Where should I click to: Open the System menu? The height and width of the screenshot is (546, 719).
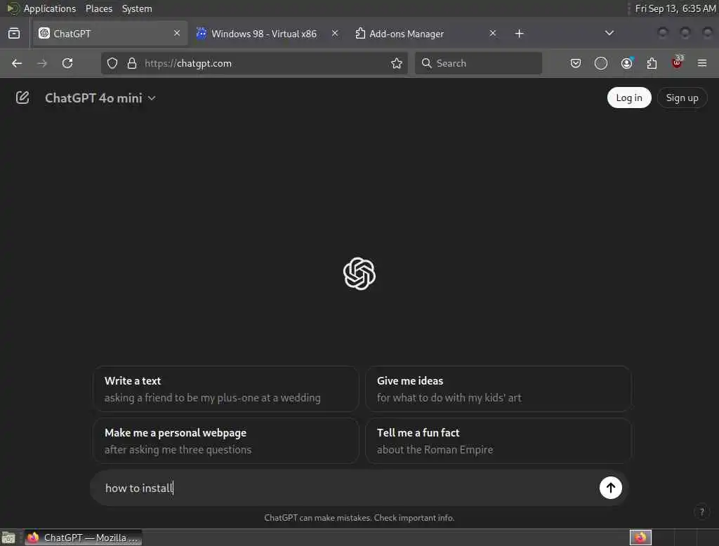137,8
